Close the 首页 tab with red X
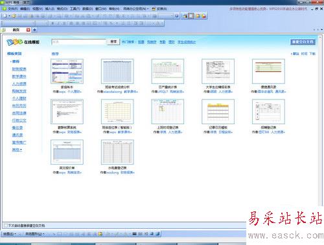The image size is (324, 245). (x=28, y=30)
